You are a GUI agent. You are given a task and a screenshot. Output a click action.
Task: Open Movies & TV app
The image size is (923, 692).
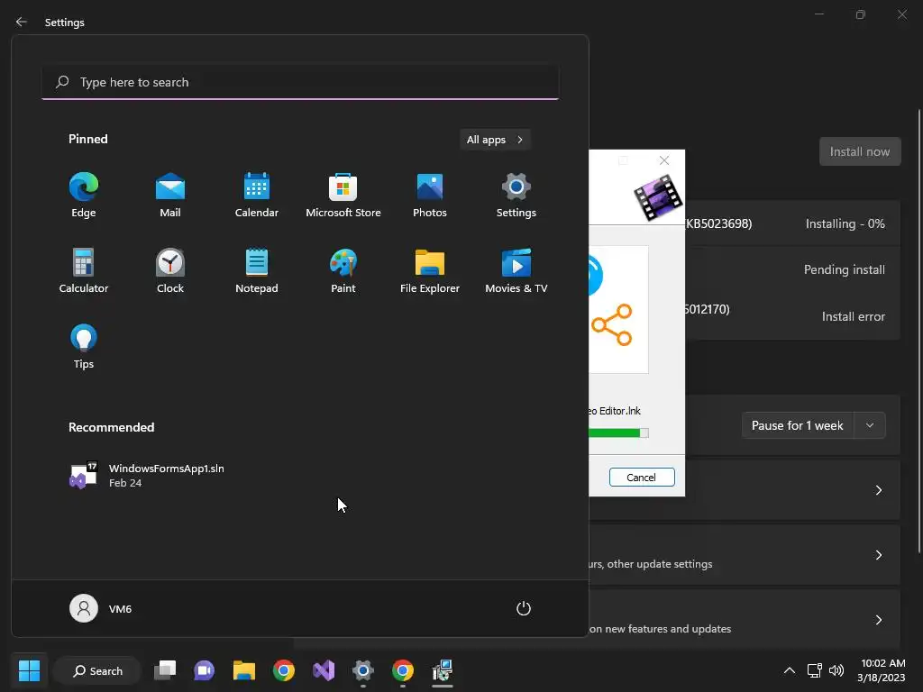[516, 270]
